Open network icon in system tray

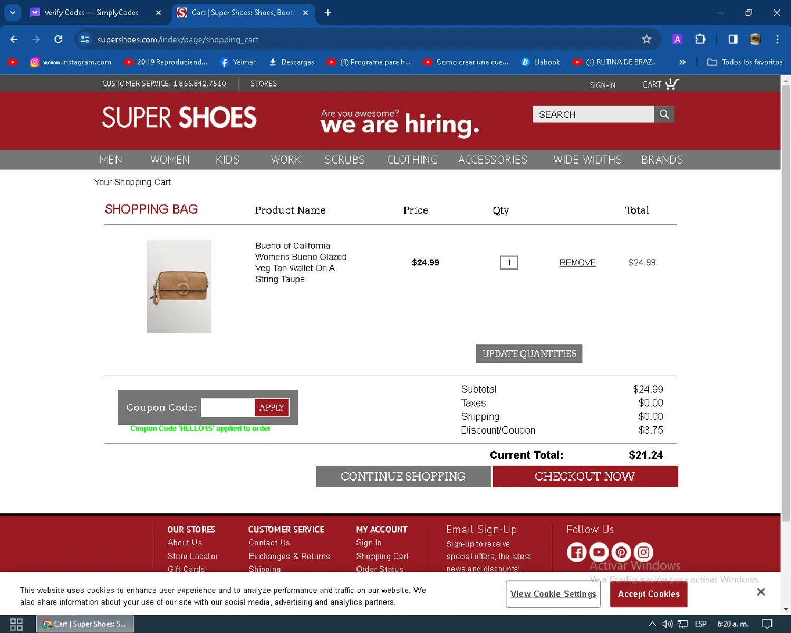[x=682, y=624]
